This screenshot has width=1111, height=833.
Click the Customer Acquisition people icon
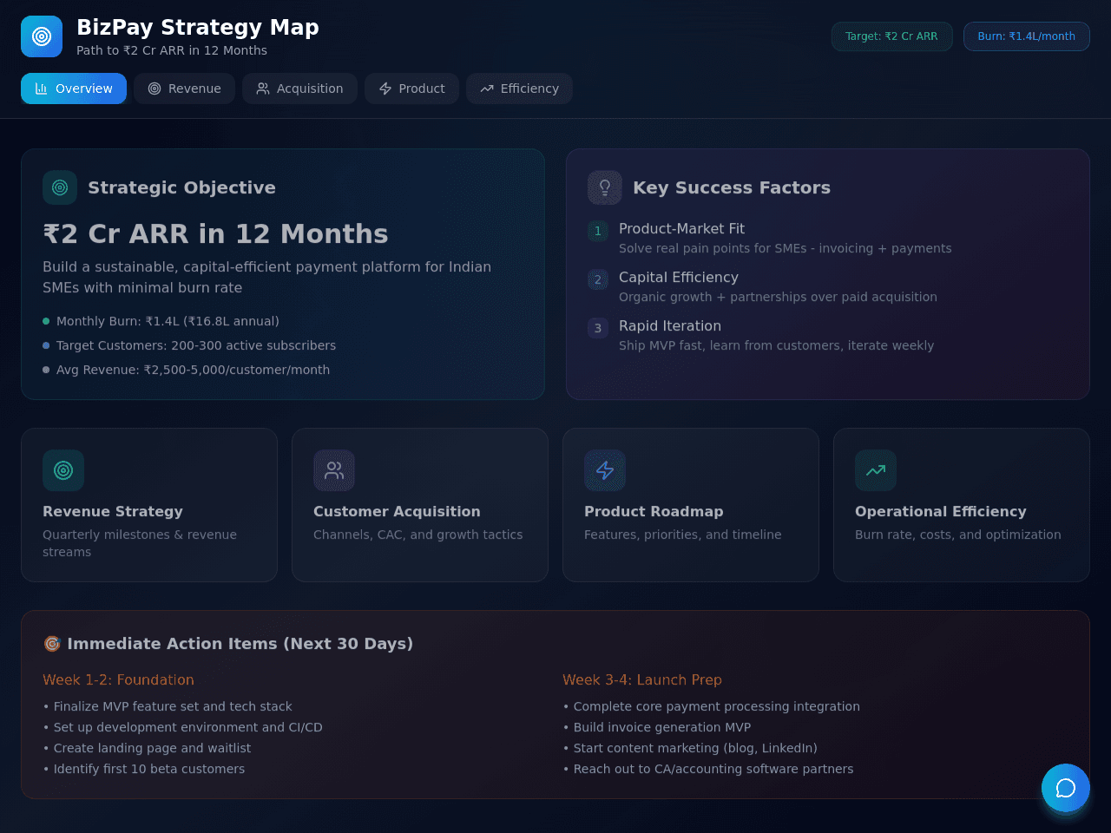334,470
